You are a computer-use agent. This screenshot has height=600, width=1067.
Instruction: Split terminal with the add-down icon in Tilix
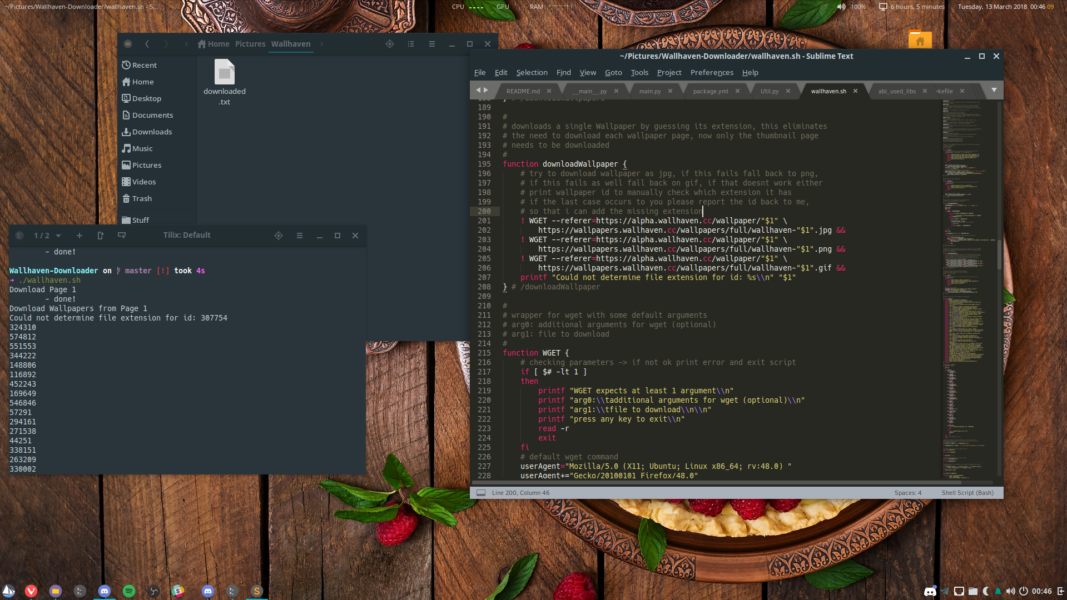[122, 236]
